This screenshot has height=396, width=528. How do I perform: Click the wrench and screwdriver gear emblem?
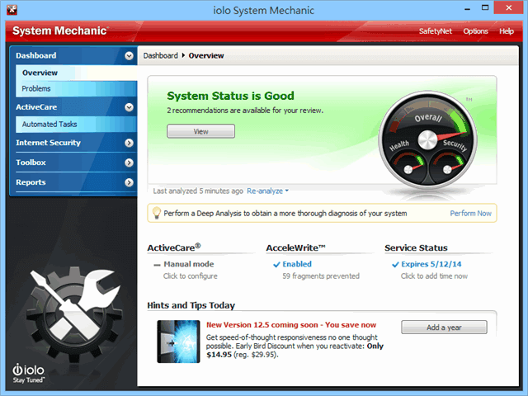coord(74,314)
